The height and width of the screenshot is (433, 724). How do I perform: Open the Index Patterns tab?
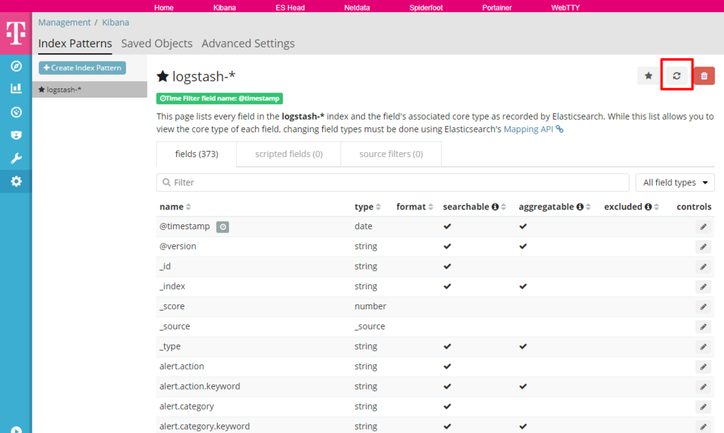click(x=75, y=43)
